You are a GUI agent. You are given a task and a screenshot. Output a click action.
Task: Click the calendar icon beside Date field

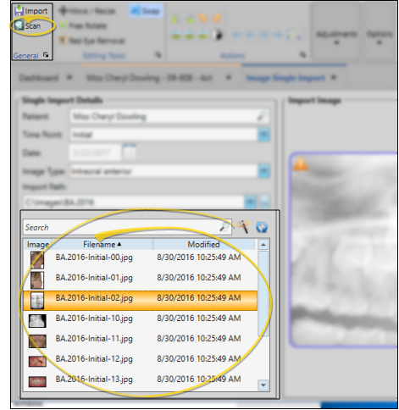(130, 152)
